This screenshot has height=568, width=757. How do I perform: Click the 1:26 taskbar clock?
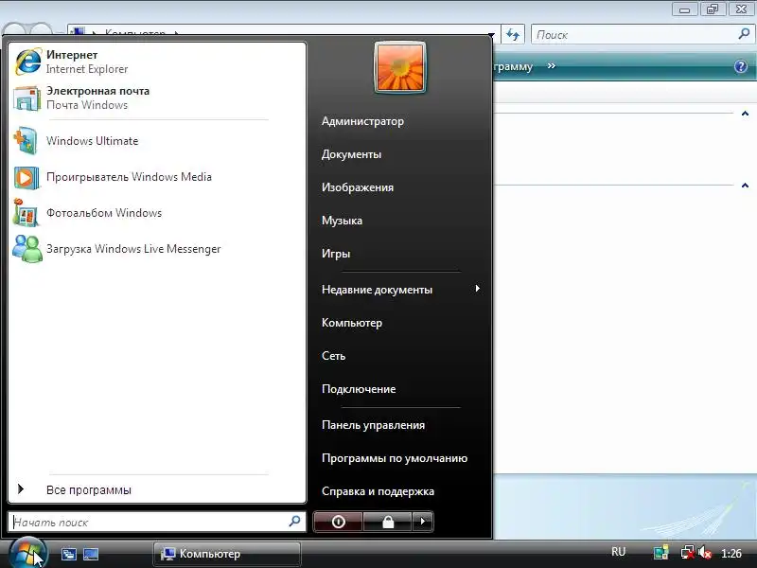(731, 554)
